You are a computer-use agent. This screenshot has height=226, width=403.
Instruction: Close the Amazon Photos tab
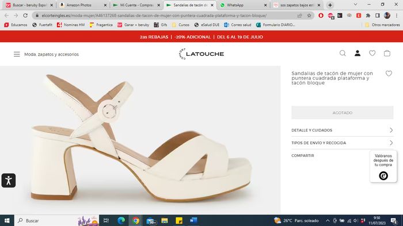105,5
